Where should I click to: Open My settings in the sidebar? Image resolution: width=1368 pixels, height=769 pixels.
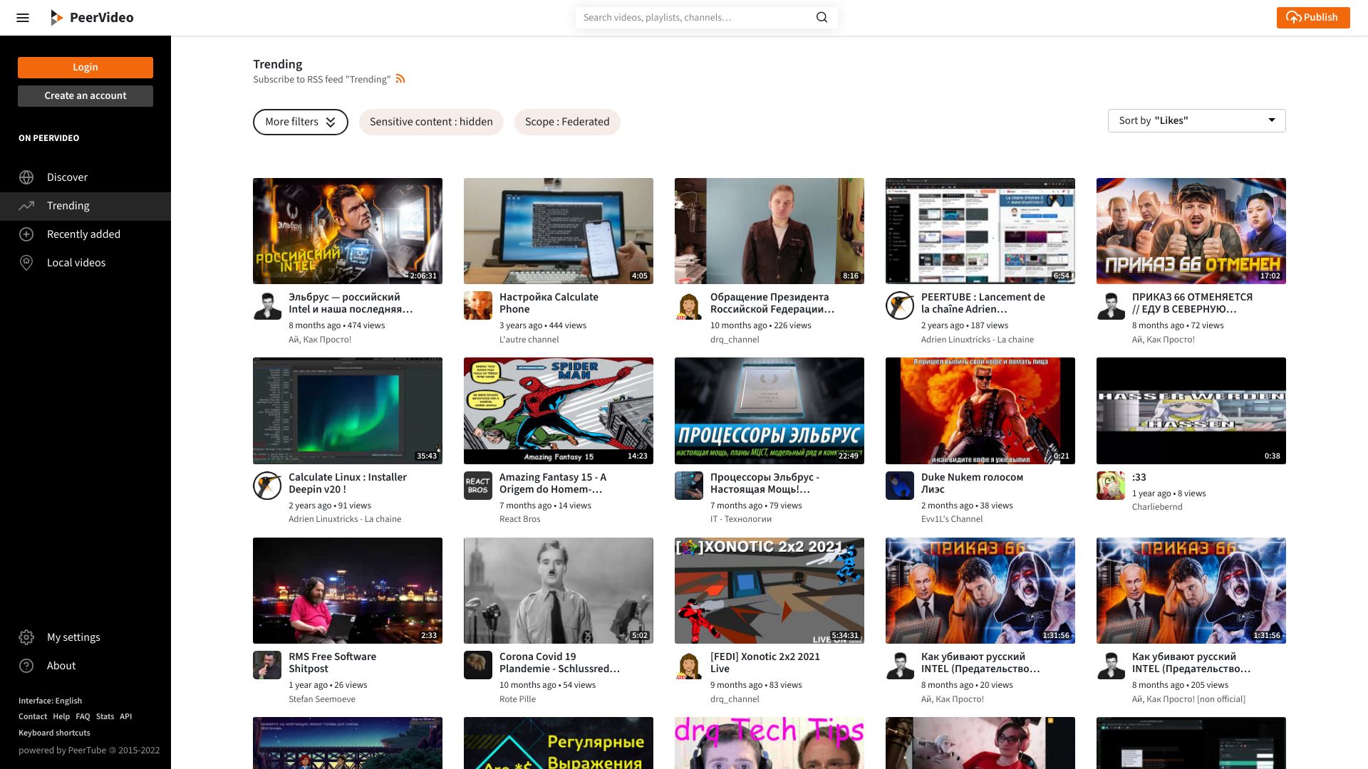pyautogui.click(x=85, y=637)
